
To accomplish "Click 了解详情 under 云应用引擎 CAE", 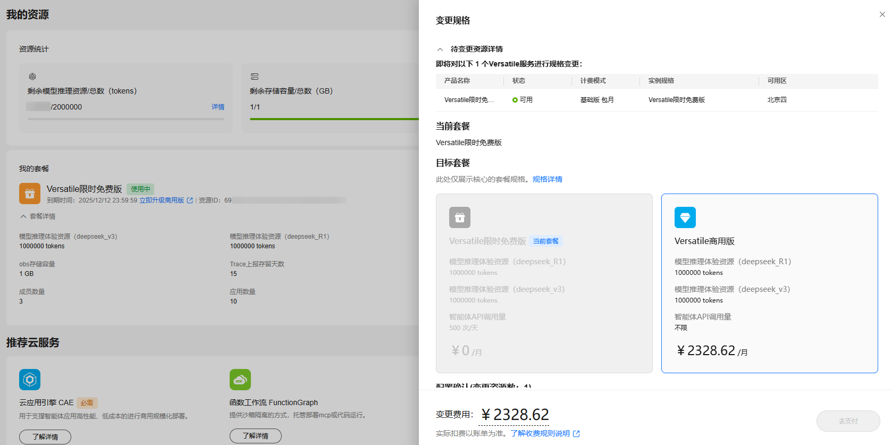I will (45, 437).
